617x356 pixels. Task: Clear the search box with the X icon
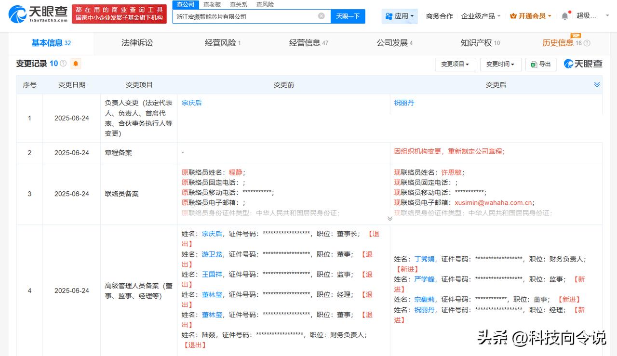322,16
